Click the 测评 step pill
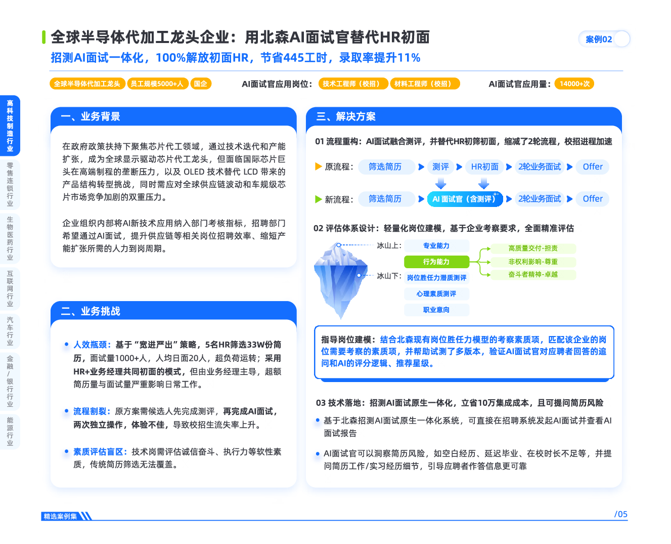The image size is (671, 544). [x=440, y=166]
